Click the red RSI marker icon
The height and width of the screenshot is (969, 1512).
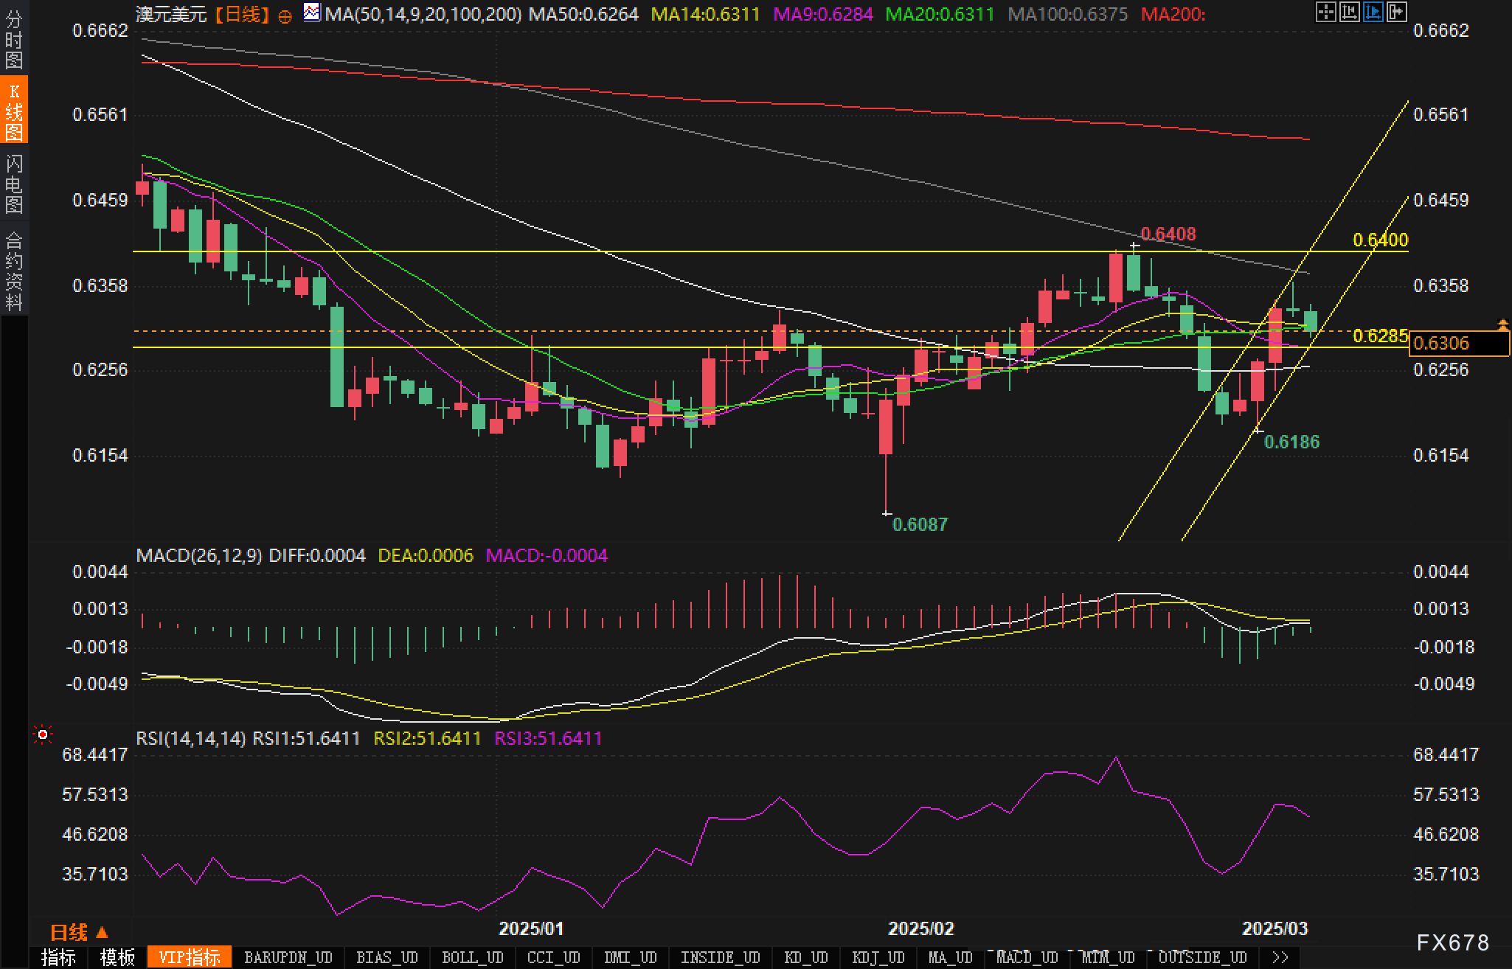point(43,734)
